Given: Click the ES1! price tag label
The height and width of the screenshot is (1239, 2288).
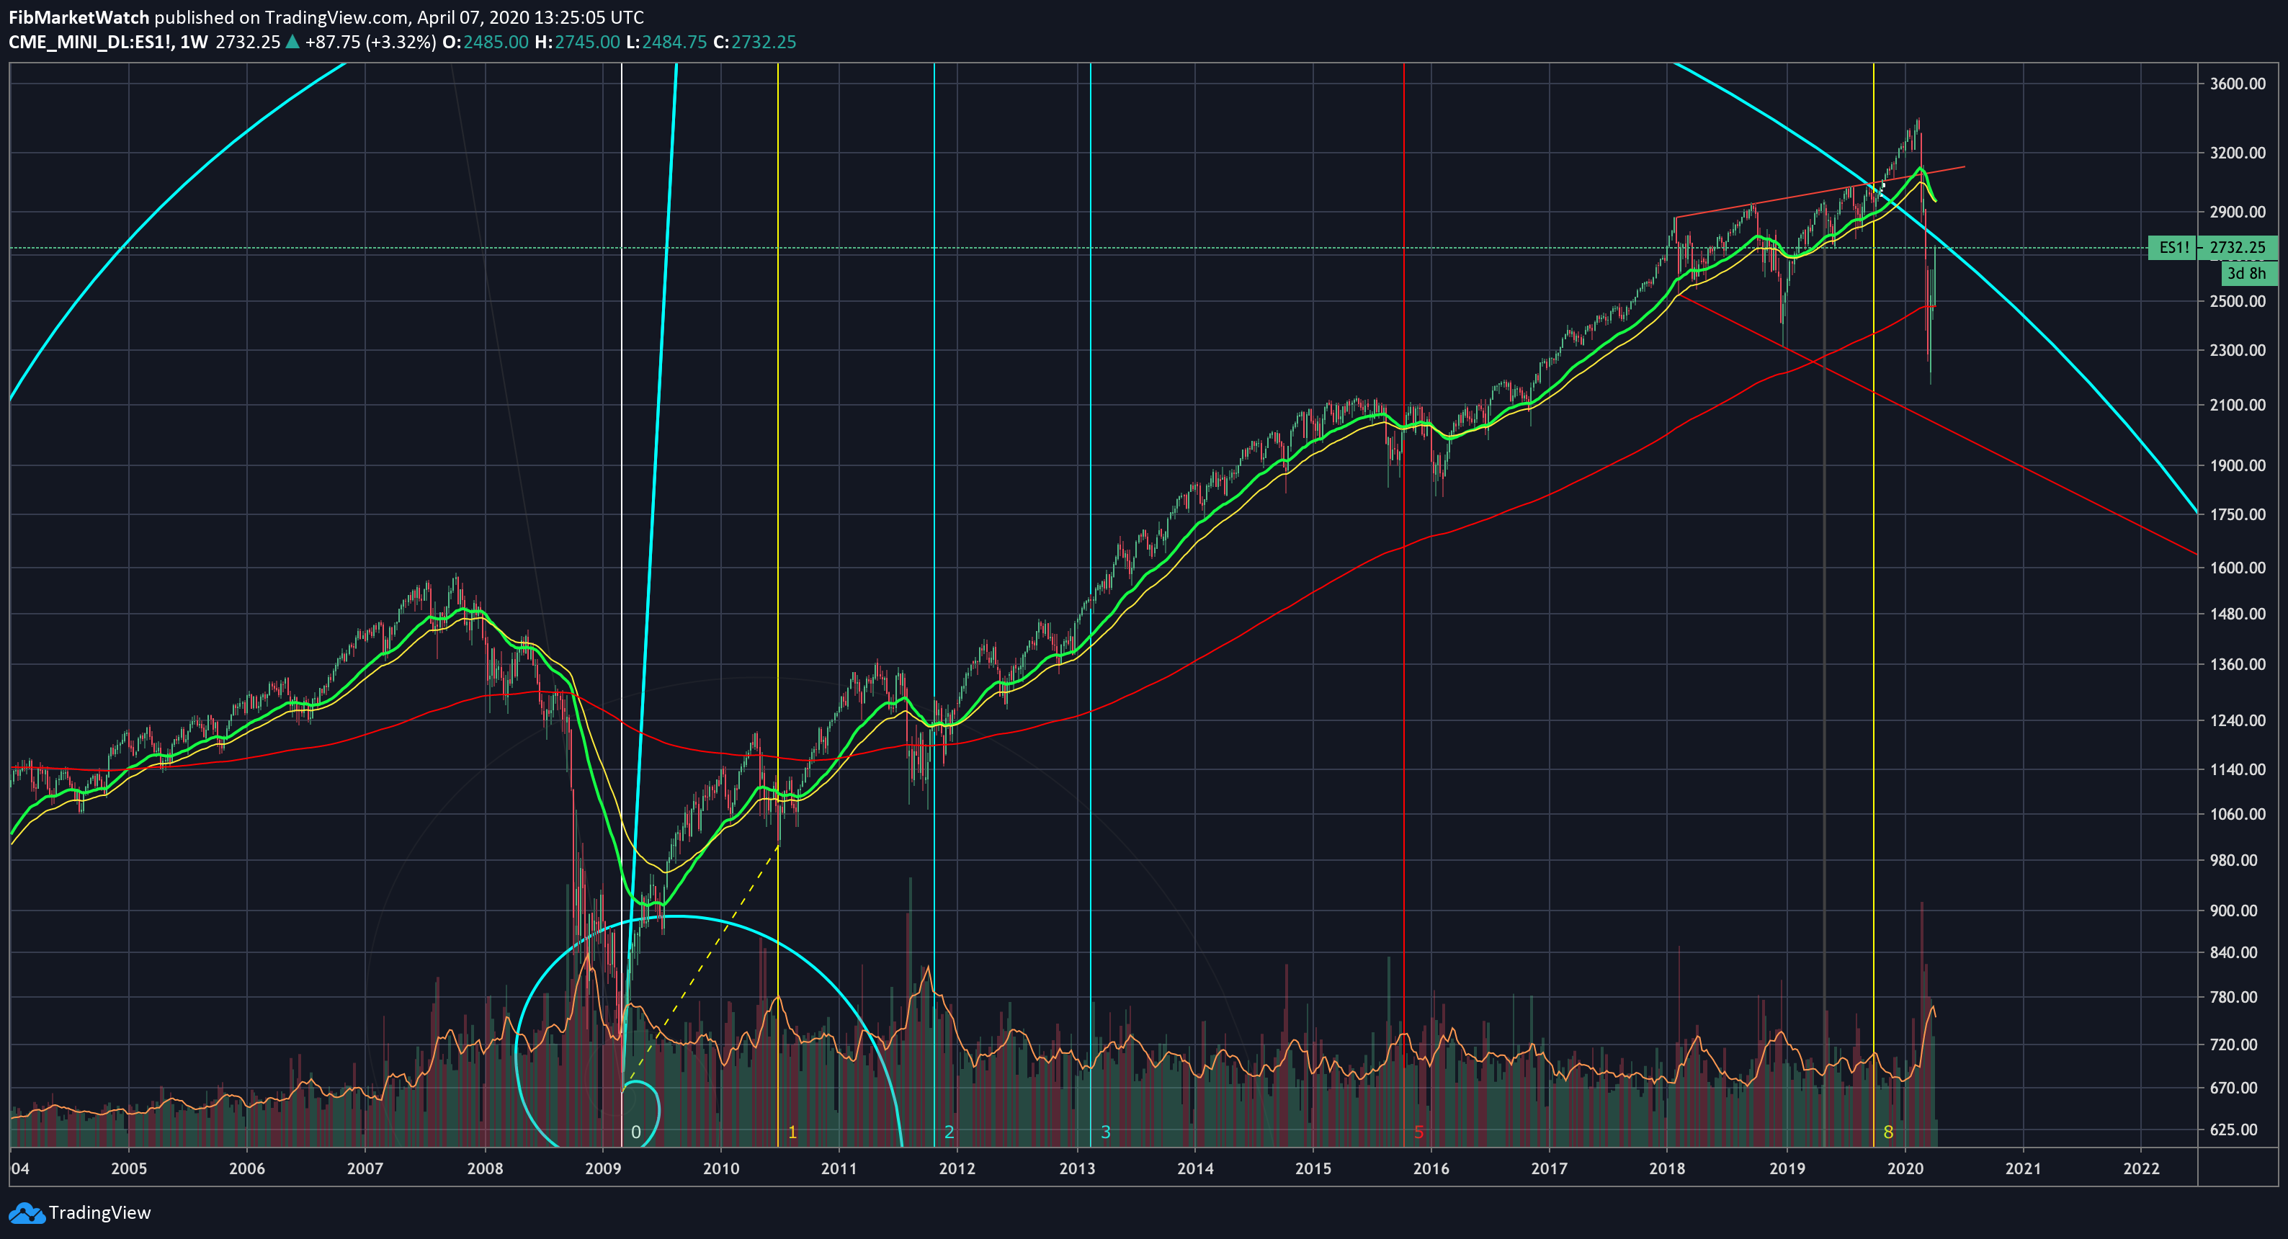Looking at the screenshot, I should coord(2174,248).
